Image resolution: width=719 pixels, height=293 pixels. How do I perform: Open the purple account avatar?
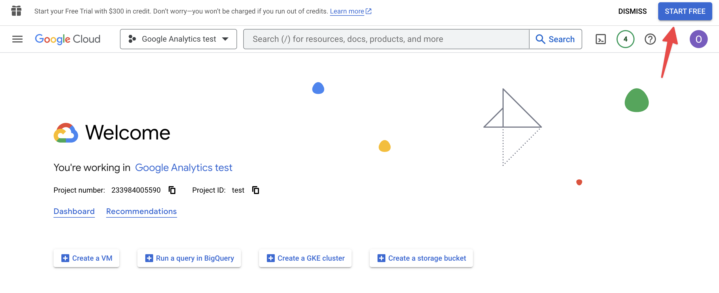698,39
